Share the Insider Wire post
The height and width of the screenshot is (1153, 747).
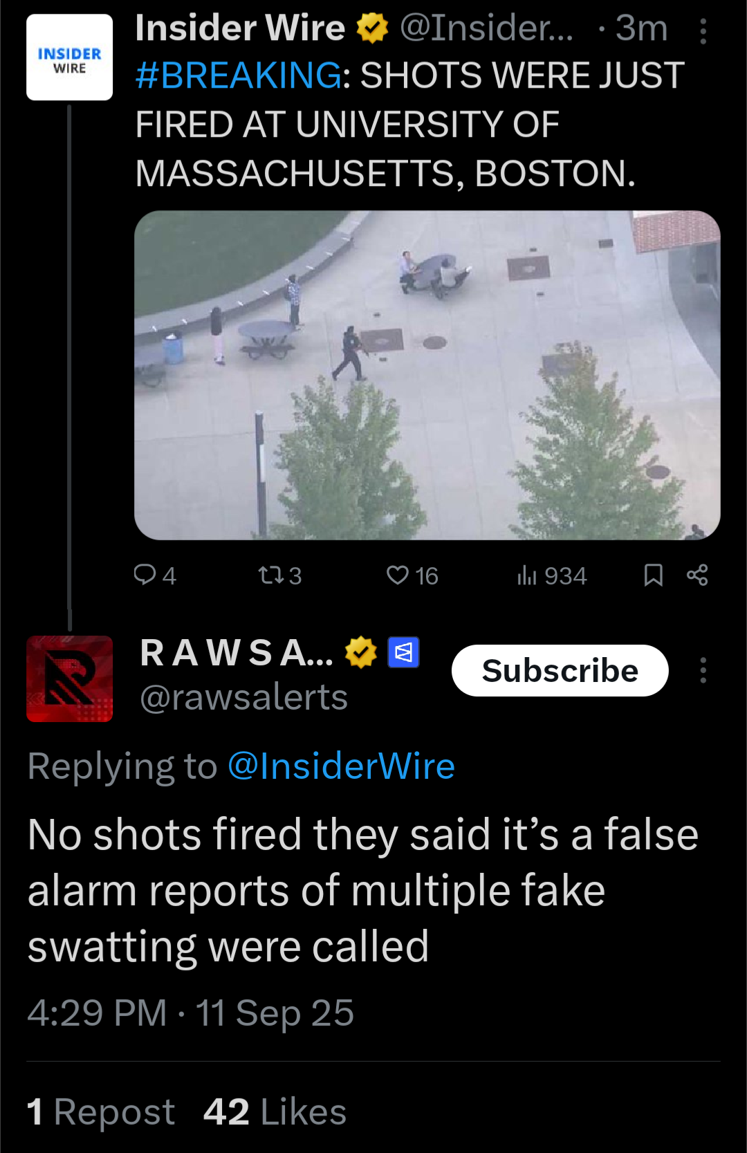pyautogui.click(x=697, y=575)
